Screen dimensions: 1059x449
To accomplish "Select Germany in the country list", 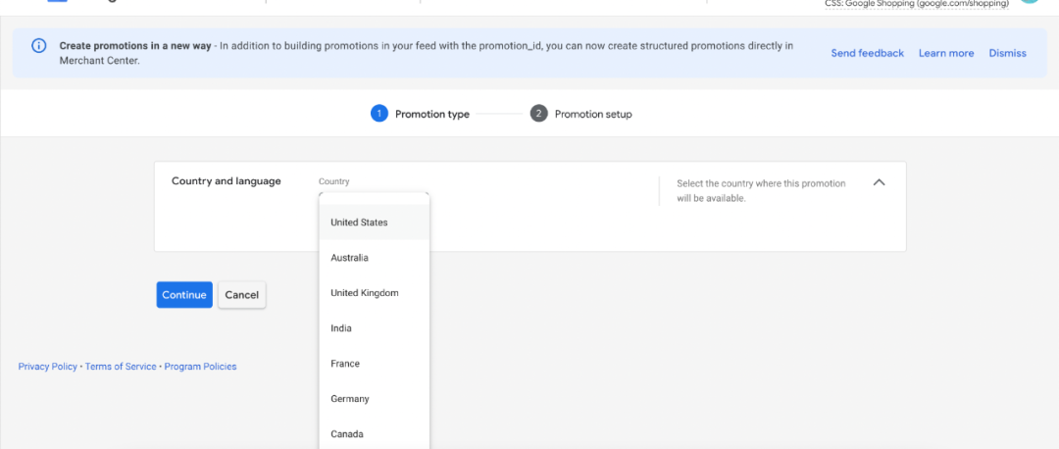I will coord(350,399).
